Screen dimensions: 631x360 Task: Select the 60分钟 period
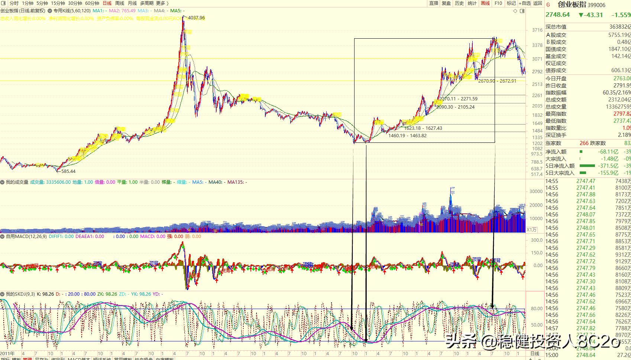pos(92,3)
